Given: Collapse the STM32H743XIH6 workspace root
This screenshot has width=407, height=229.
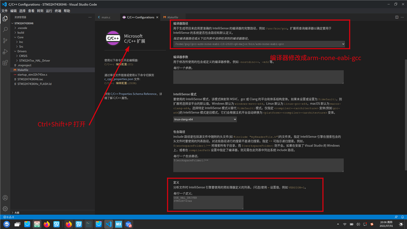Looking at the screenshot, I should (24, 23).
